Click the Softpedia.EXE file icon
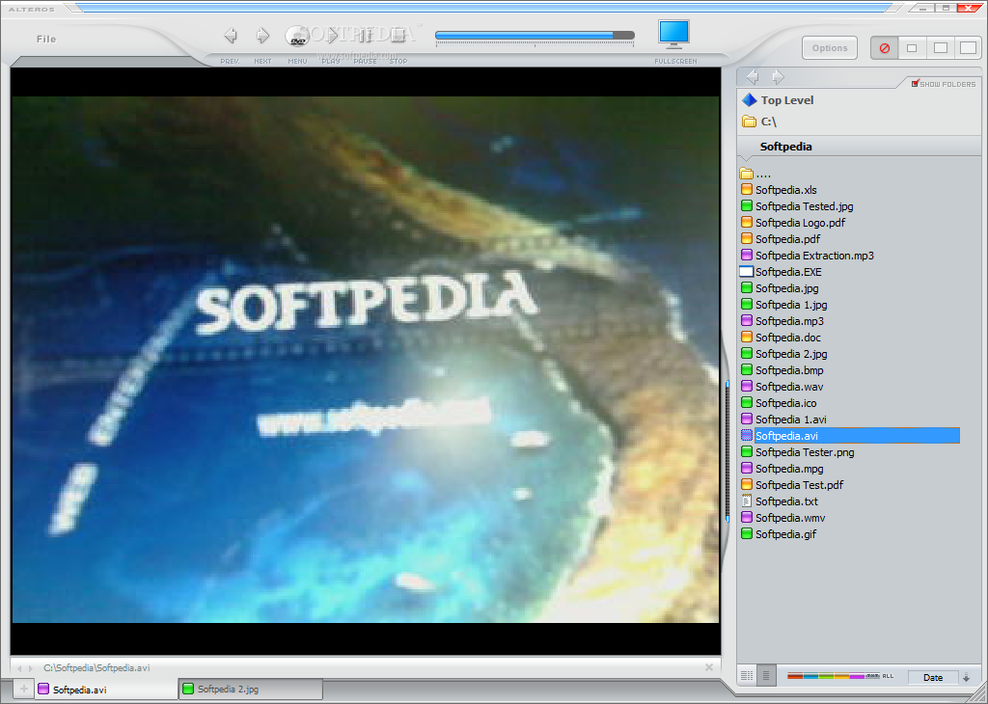988x704 pixels. (x=746, y=271)
